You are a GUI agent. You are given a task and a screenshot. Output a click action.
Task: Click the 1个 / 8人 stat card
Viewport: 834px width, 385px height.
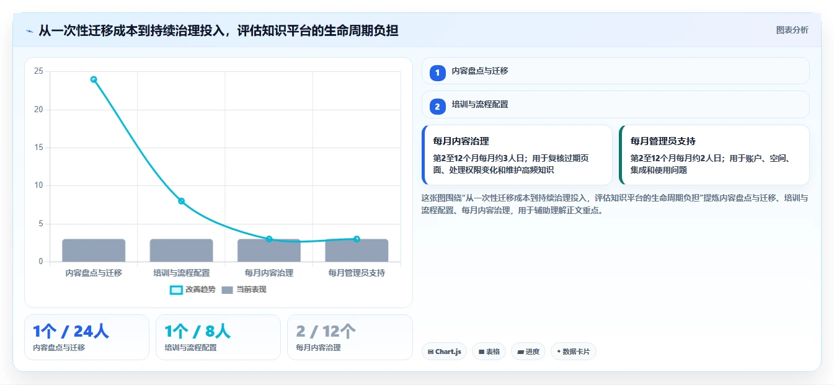pyautogui.click(x=218, y=337)
